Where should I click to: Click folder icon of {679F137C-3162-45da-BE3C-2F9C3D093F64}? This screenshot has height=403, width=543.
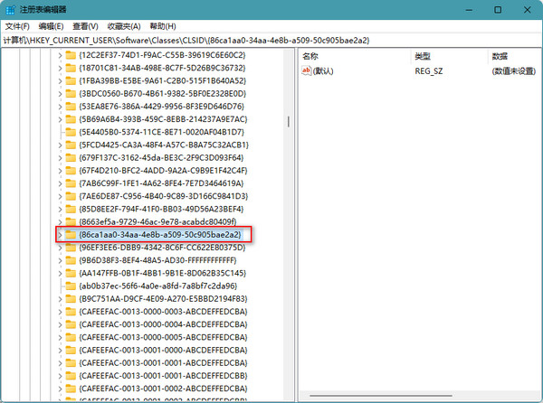(x=71, y=157)
